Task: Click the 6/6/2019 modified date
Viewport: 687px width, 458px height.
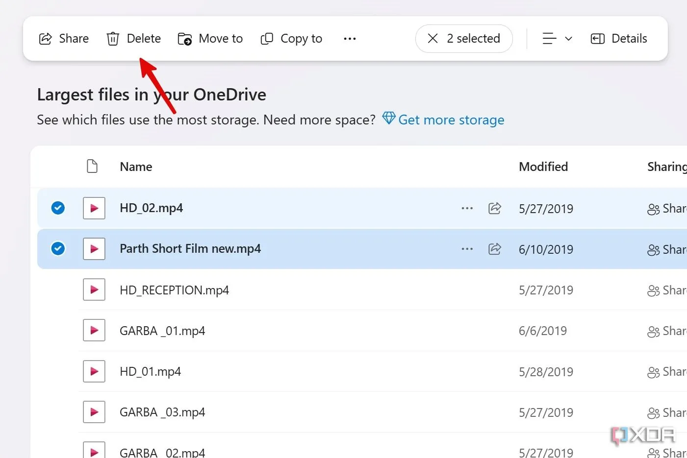Action: click(543, 331)
